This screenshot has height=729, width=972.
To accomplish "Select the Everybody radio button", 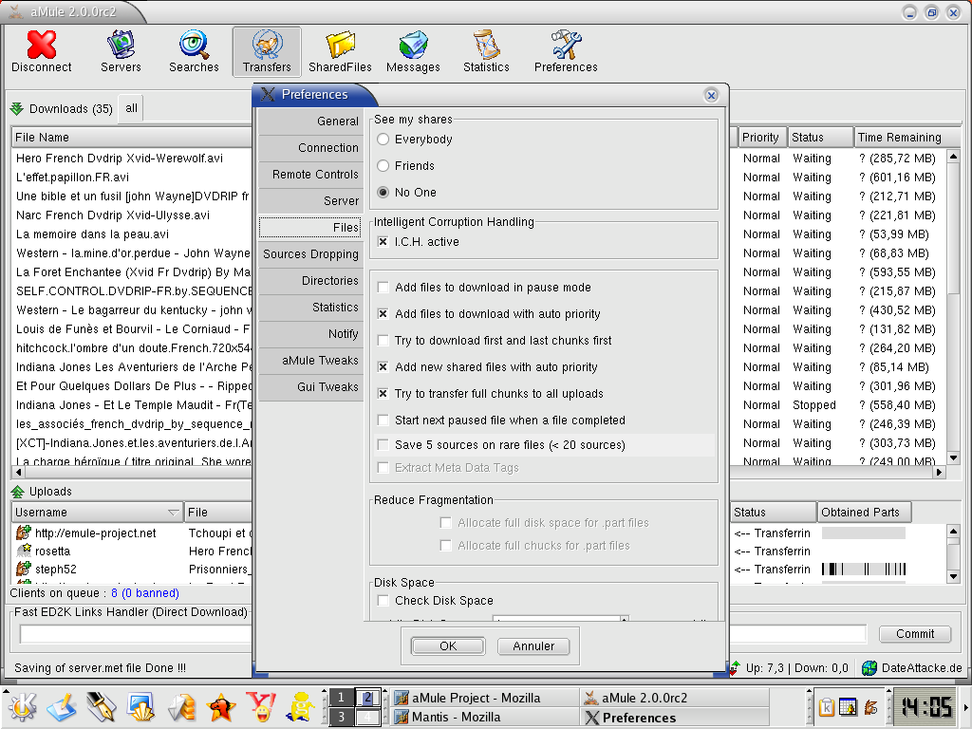I will (383, 140).
